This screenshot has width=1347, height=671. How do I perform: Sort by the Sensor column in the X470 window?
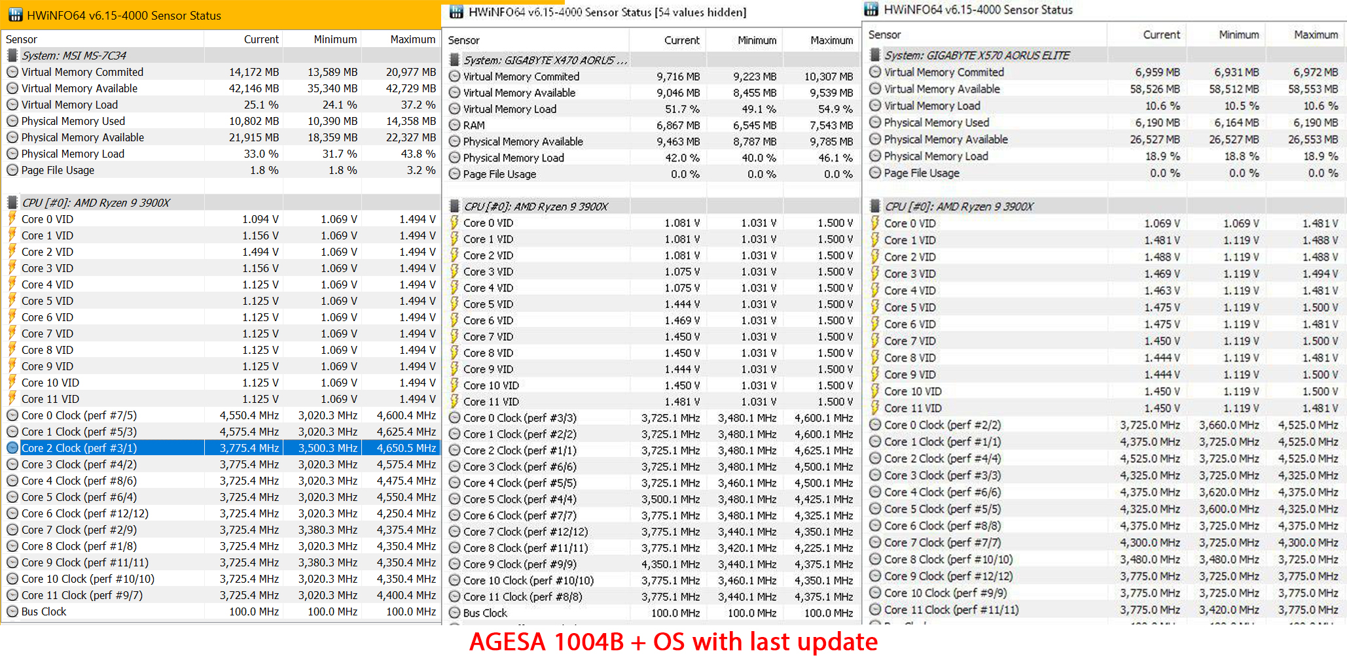536,40
